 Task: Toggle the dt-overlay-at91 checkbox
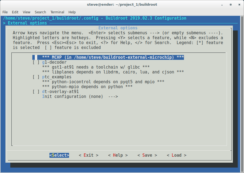tap(36, 92)
